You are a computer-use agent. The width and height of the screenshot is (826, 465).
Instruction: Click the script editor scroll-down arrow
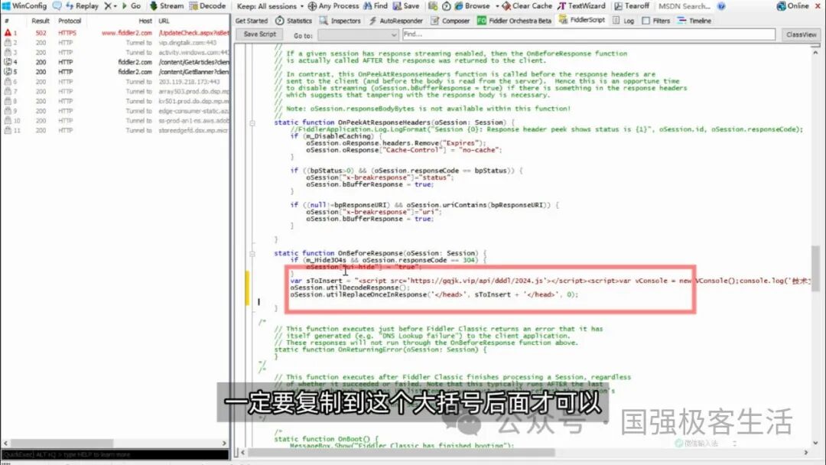(x=815, y=443)
